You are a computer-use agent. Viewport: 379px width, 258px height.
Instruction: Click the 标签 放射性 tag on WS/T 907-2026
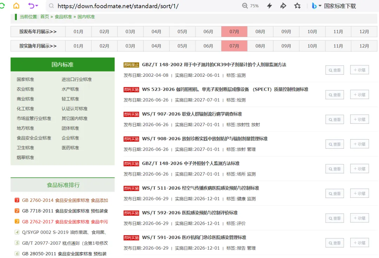point(244,125)
